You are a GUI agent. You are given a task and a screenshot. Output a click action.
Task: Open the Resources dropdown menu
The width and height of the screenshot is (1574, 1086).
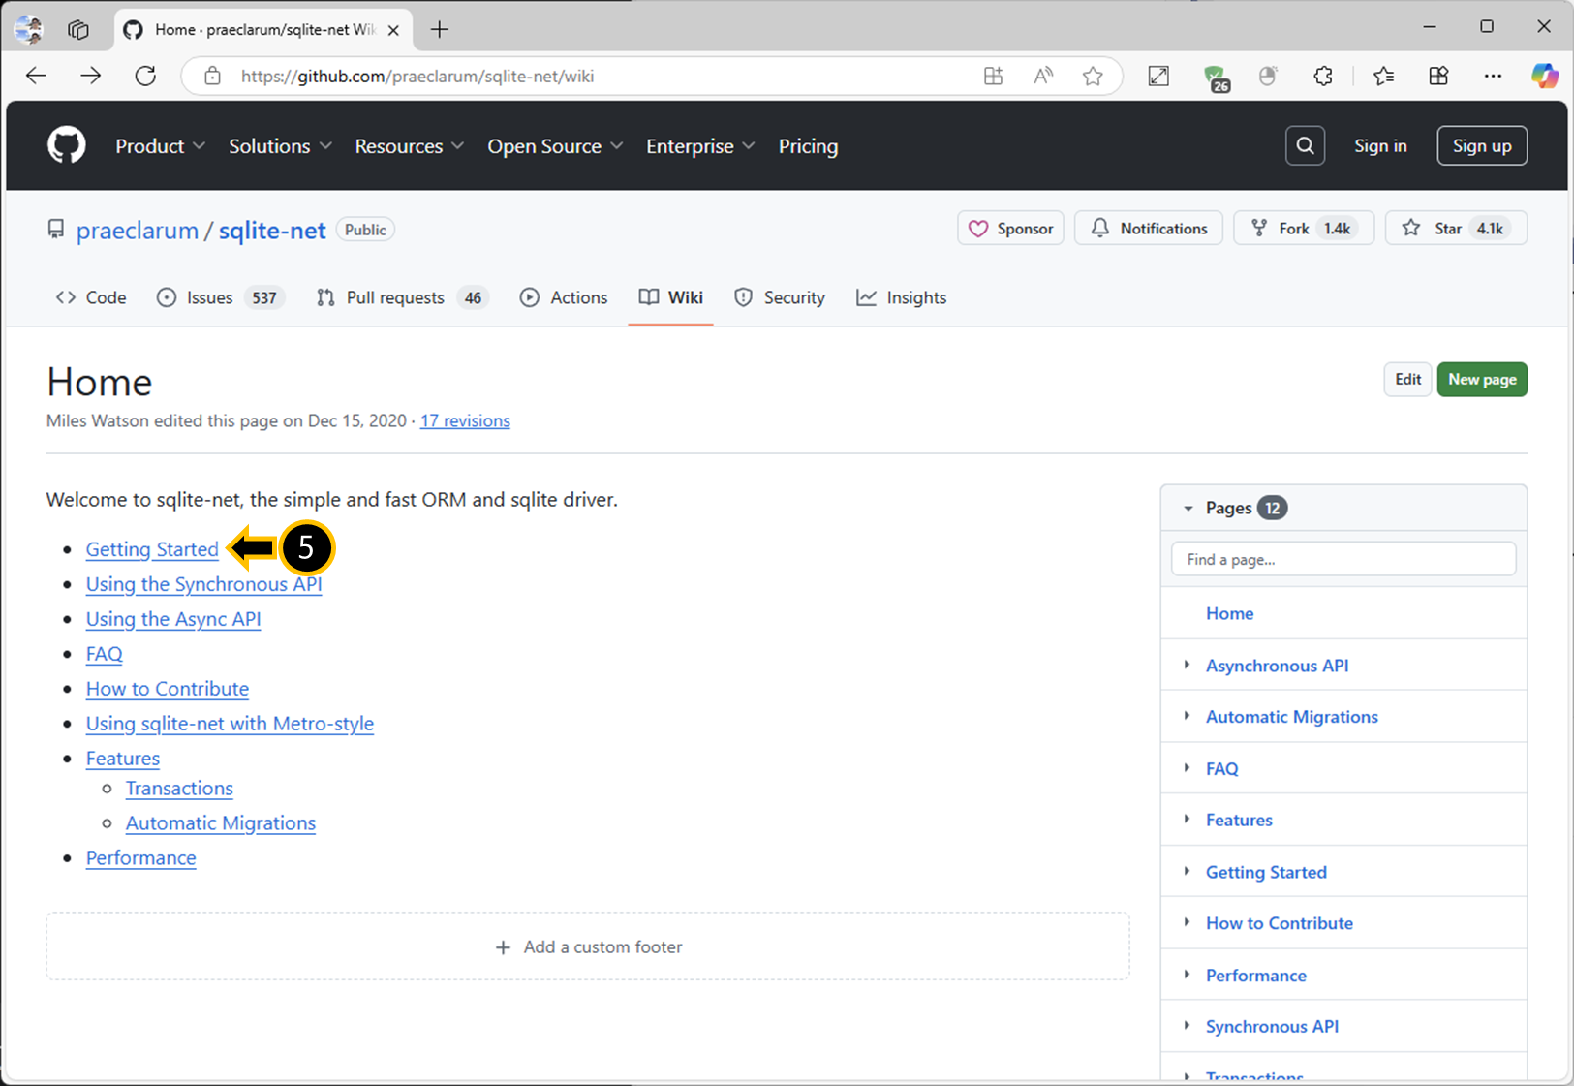point(409,146)
